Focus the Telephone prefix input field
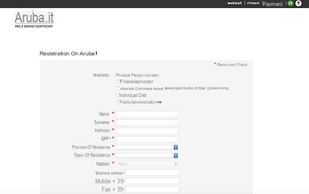 point(152,173)
